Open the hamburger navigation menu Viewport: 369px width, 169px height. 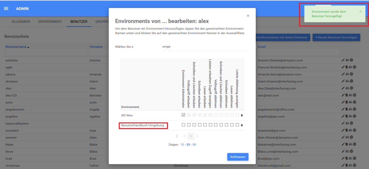coord(6,8)
